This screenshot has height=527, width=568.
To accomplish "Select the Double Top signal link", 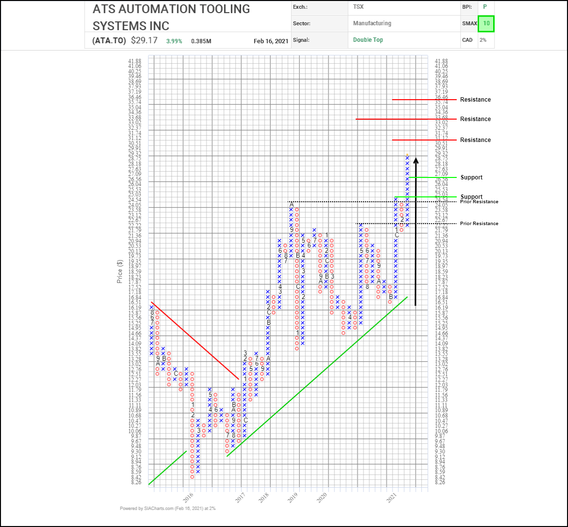I will click(368, 40).
